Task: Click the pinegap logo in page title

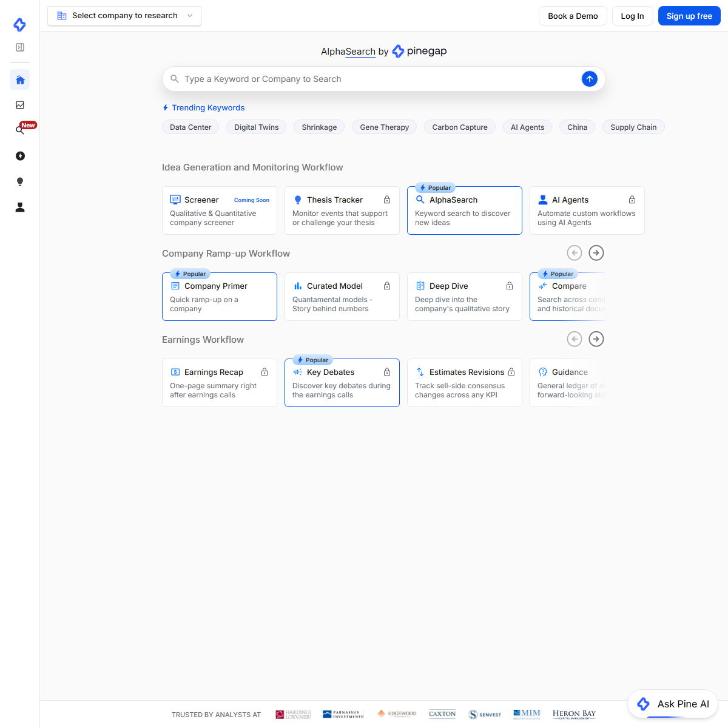Action: (x=419, y=51)
